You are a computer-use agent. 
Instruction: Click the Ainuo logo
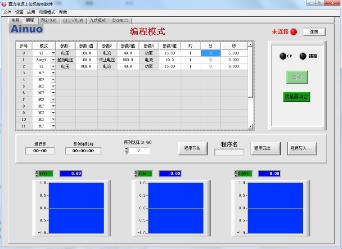pyautogui.click(x=27, y=29)
